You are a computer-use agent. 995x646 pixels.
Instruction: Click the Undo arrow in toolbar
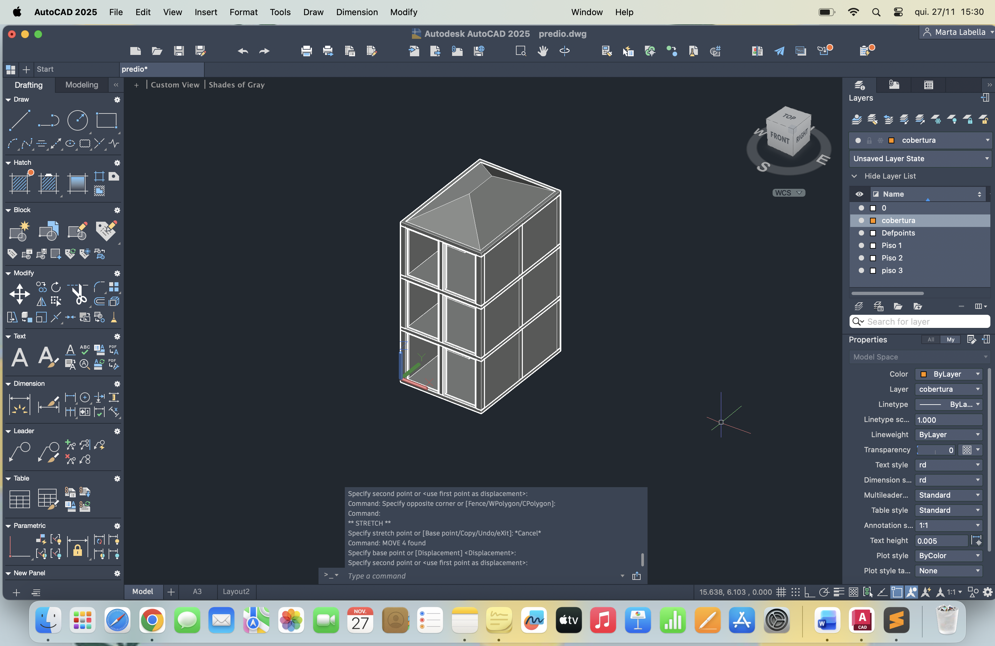point(242,51)
